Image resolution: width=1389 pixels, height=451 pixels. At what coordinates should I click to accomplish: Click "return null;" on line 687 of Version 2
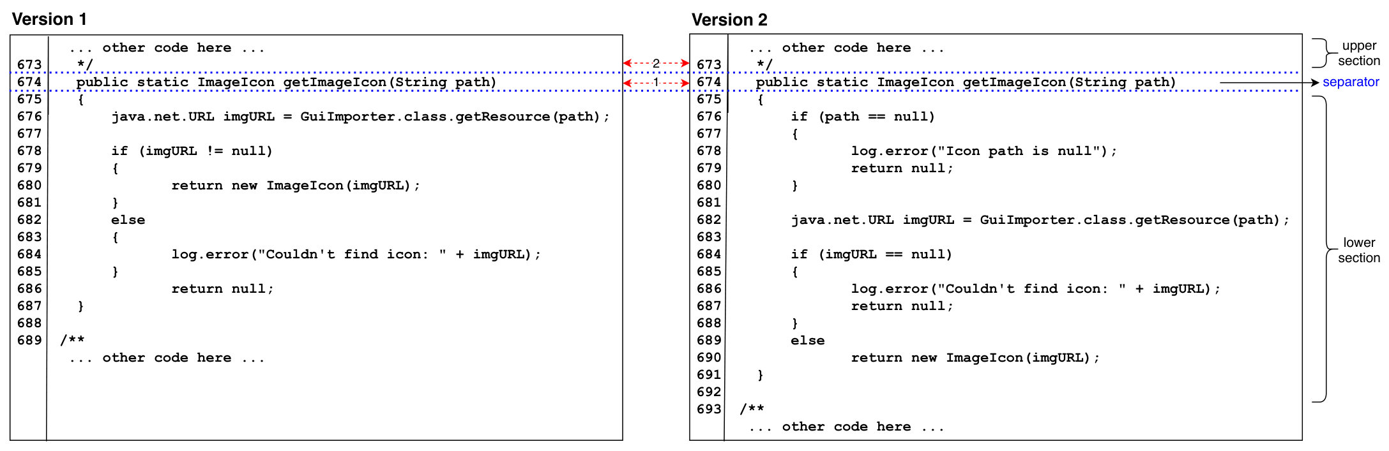[902, 306]
